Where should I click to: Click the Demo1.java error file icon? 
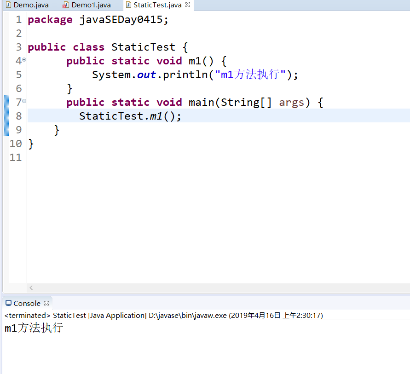pos(66,5)
